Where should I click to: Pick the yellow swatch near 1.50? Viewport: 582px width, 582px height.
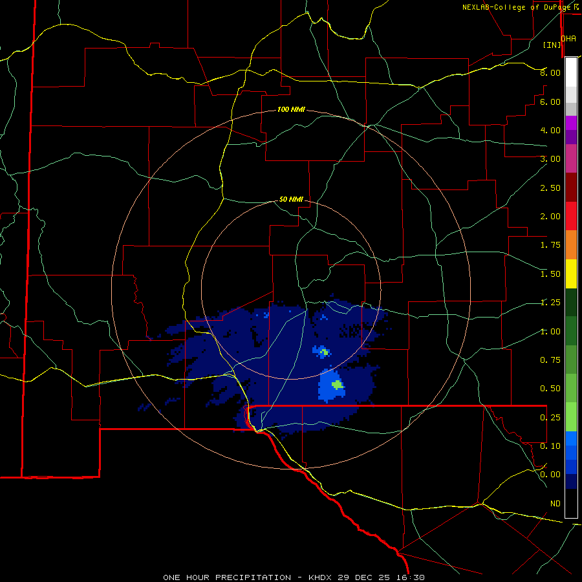point(571,274)
